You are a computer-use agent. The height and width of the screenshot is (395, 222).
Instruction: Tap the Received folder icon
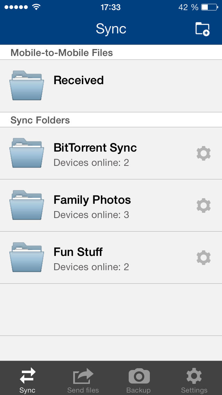(27, 86)
